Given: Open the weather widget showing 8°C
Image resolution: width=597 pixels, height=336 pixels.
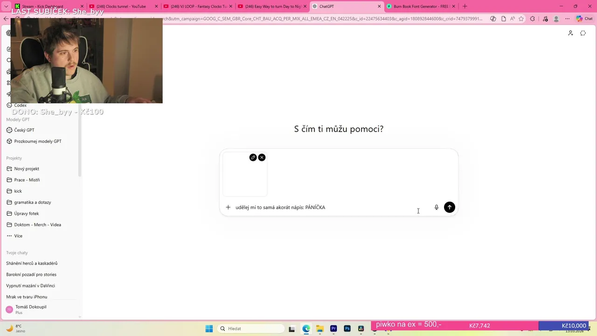Looking at the screenshot, I should (15, 329).
